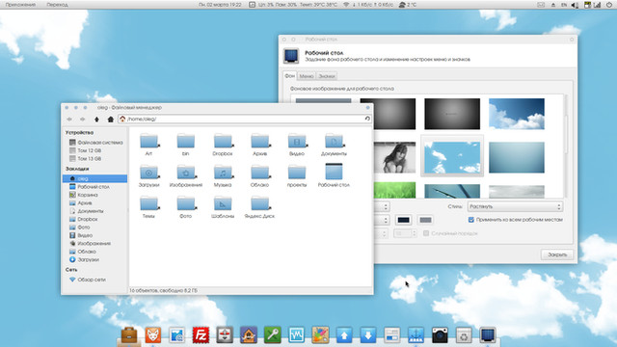The height and width of the screenshot is (347, 617).
Task: Enable the Случайный порядок checkbox
Action: pos(426,233)
